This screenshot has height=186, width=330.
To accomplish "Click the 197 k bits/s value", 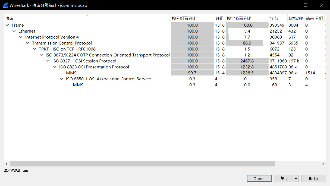I will pos(294,61).
